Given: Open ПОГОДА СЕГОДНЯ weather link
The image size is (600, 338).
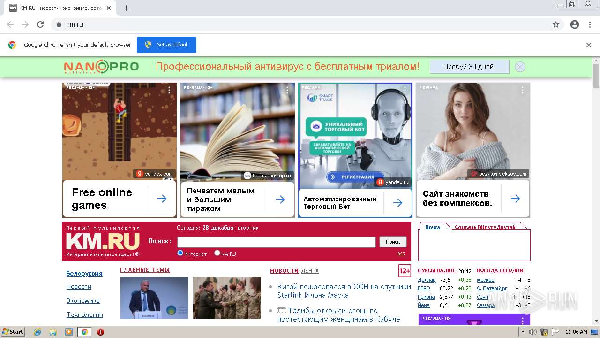Looking at the screenshot, I should pos(500,270).
